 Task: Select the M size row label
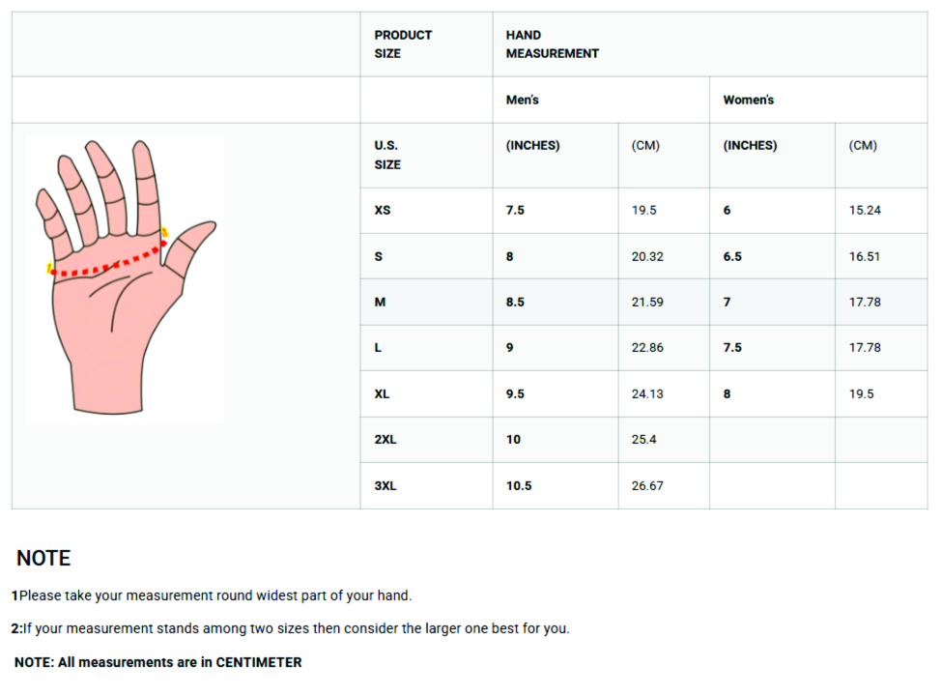[x=380, y=303]
